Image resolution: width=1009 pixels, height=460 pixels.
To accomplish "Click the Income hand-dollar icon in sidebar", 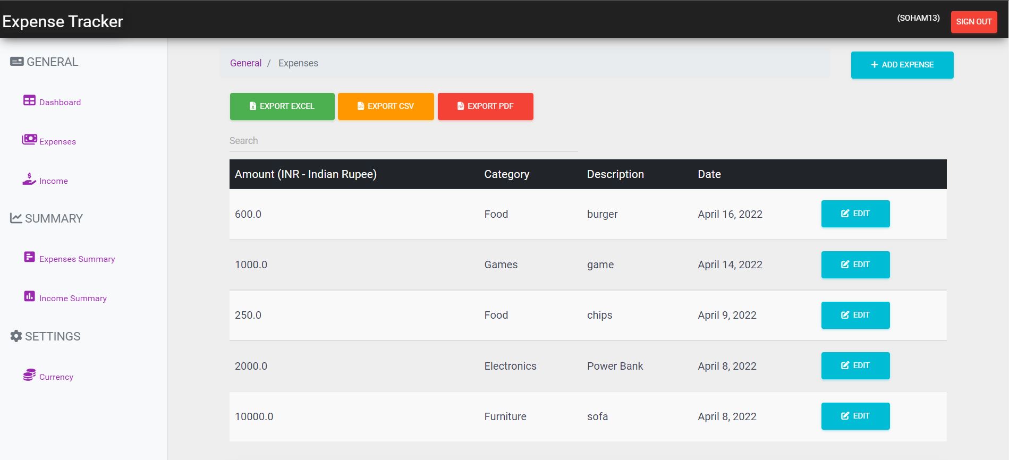I will pos(29,179).
